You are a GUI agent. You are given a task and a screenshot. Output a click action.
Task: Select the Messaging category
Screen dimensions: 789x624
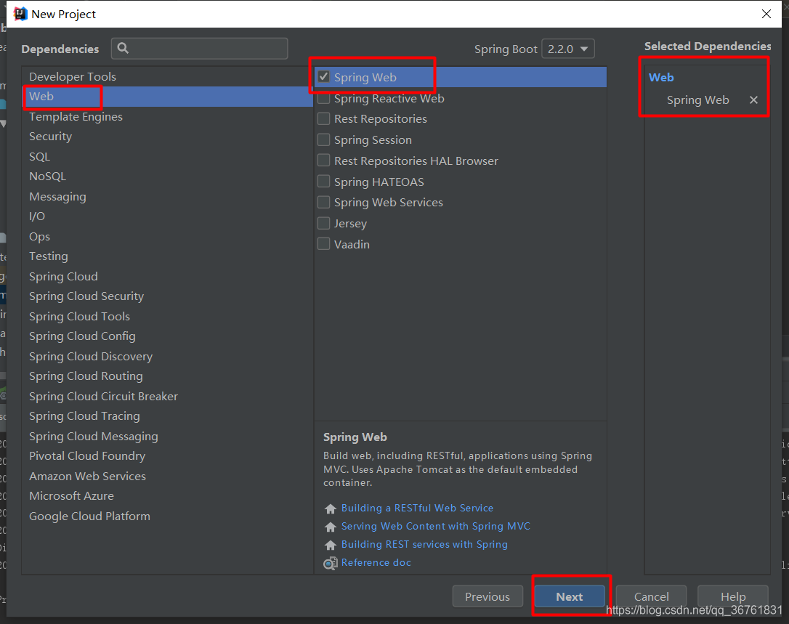[x=167, y=196]
